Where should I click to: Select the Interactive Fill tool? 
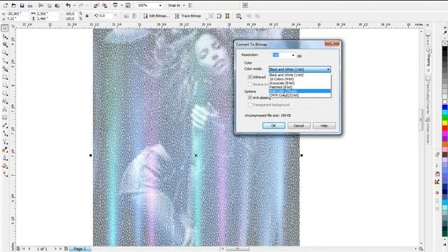(5, 174)
